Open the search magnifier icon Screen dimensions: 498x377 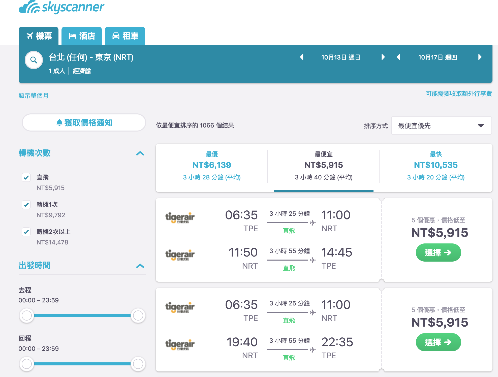click(x=34, y=60)
